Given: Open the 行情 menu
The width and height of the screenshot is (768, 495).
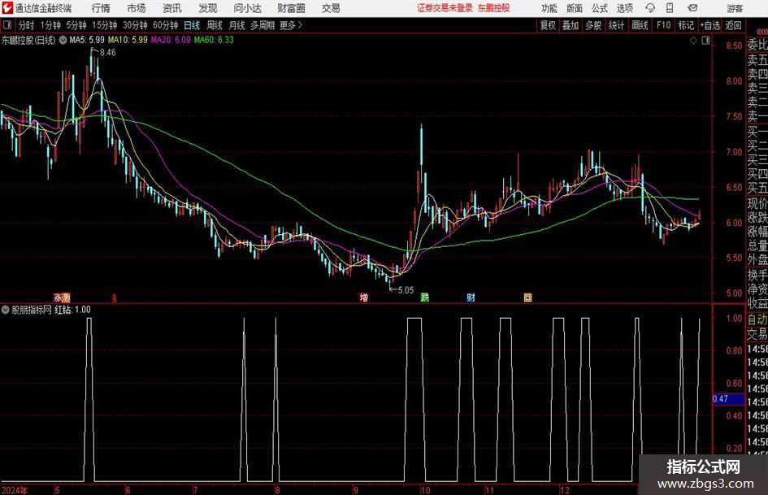Looking at the screenshot, I should point(101,8).
